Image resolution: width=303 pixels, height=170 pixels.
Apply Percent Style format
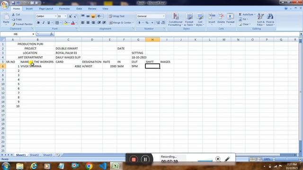147,23
